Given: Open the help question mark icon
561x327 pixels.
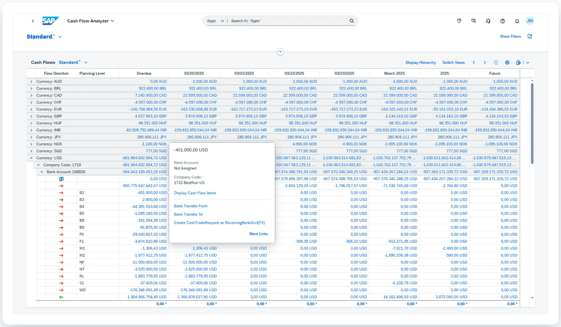Looking at the screenshot, I should pyautogui.click(x=502, y=21).
